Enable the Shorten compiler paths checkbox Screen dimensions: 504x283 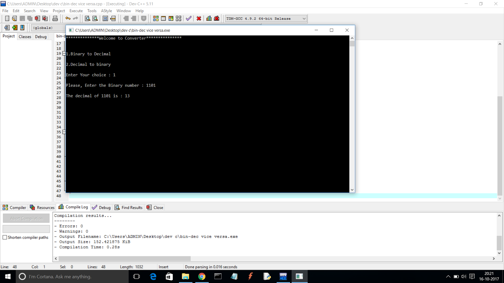click(x=5, y=237)
